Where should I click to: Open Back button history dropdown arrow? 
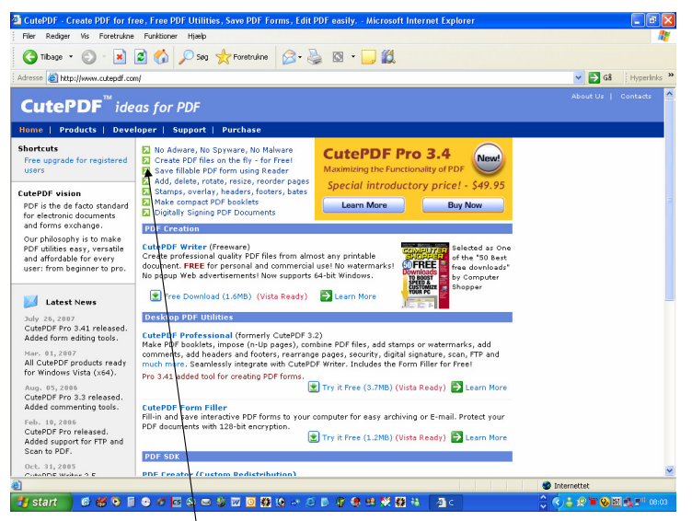point(71,57)
